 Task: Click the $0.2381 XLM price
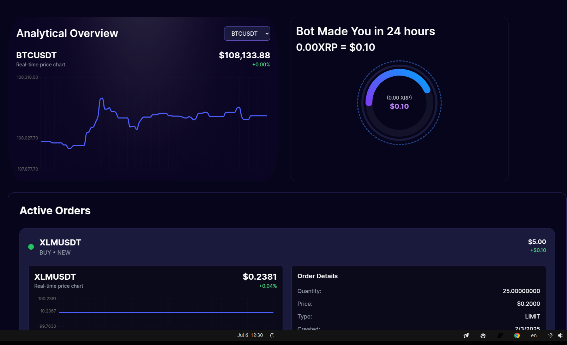pos(260,277)
